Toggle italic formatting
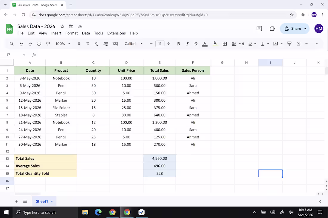Screen dimensions: 328x218 click(x=187, y=44)
